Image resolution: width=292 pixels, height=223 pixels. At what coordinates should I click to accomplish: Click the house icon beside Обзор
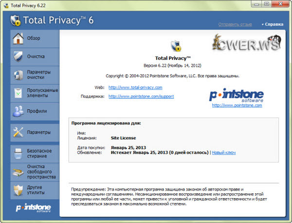pos(18,38)
